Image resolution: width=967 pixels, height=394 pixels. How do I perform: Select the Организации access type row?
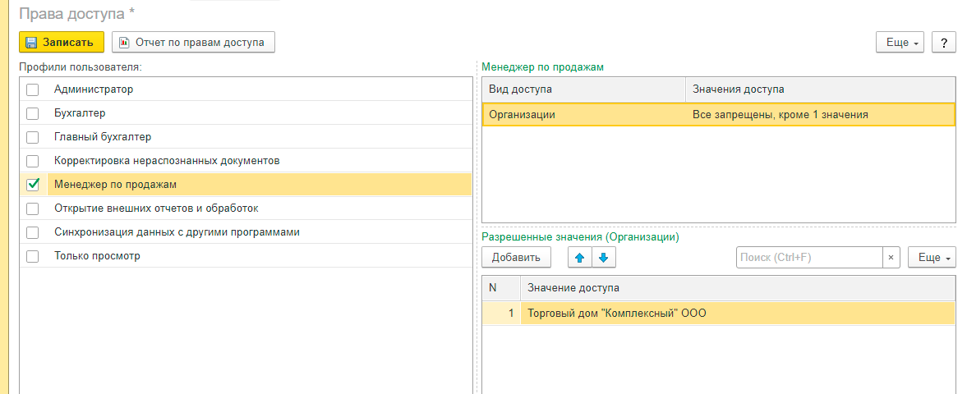(583, 115)
